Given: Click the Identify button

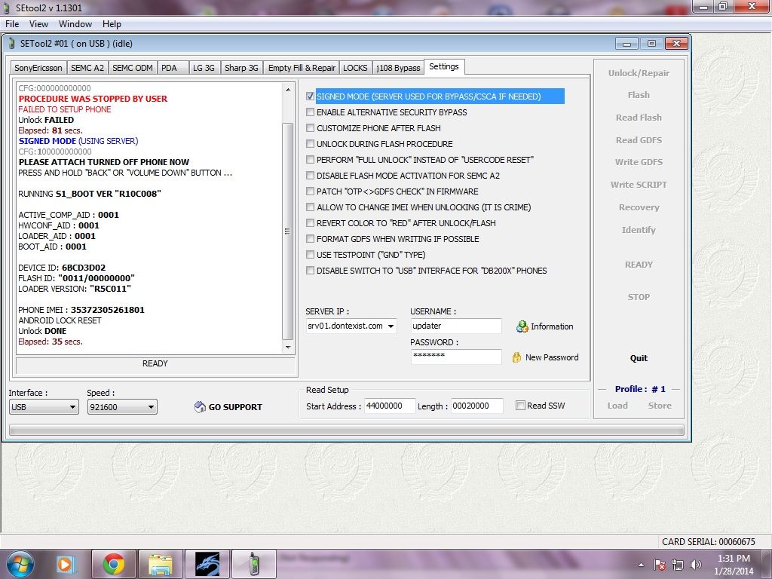Looking at the screenshot, I should tap(639, 229).
